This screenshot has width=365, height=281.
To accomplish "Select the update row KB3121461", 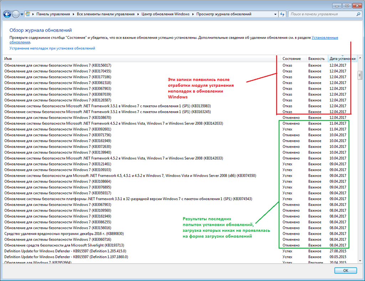I will point(180,164).
